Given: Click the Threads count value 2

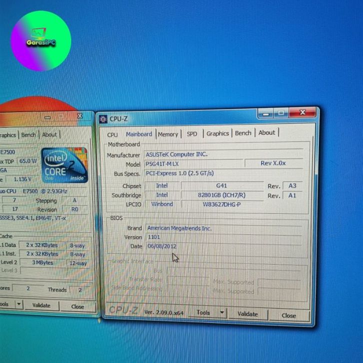Looking at the screenshot, I should [80, 290].
